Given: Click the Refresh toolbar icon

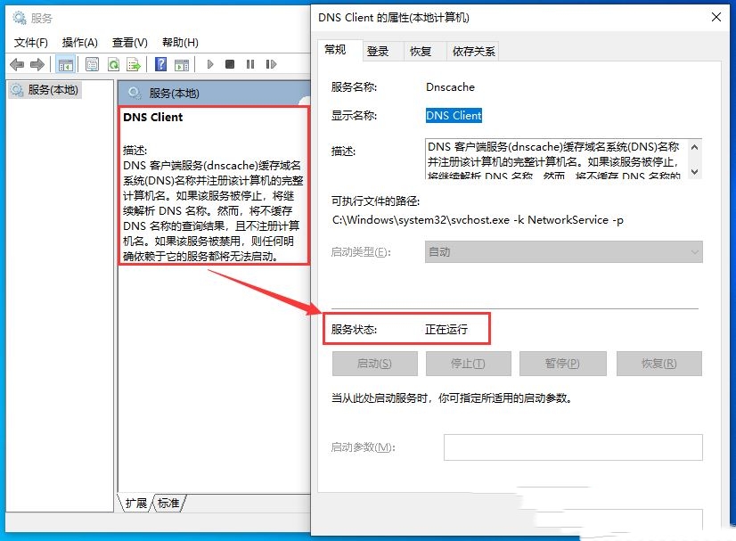Looking at the screenshot, I should (x=114, y=63).
